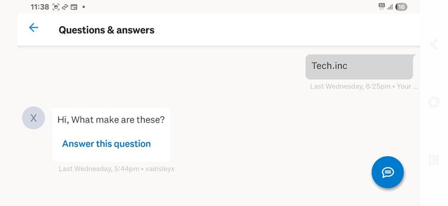Click the Answer this question link
This screenshot has width=448, height=206.
coord(106,143)
